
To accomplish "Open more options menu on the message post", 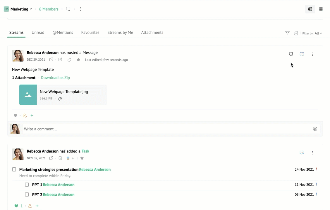I will (x=313, y=54).
